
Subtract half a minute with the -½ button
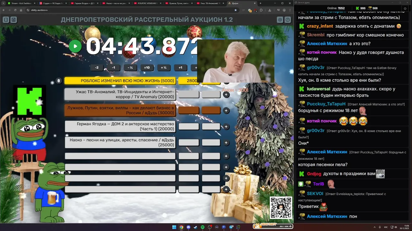(x=130, y=68)
